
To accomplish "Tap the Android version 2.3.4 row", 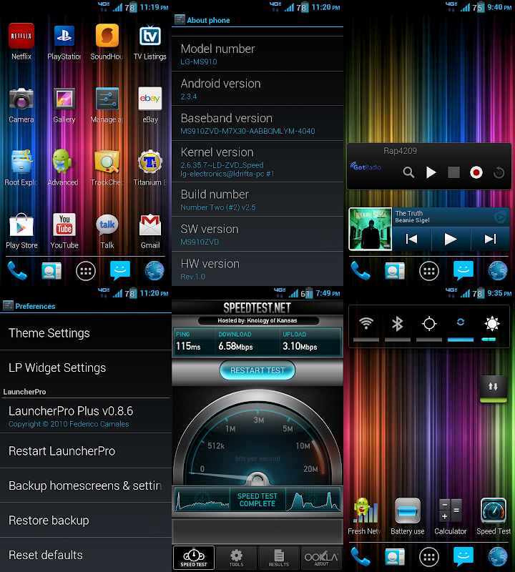I will [x=257, y=89].
